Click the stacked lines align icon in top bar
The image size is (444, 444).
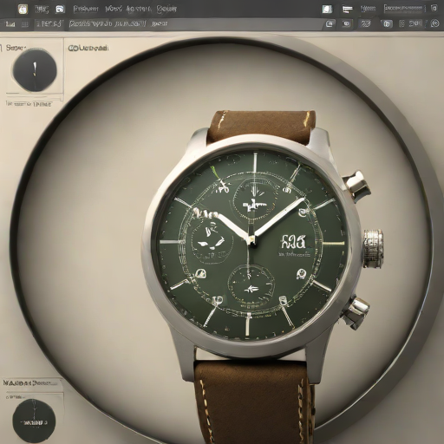[x=347, y=10]
